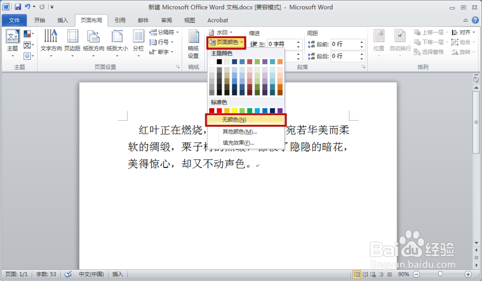Click the 90% zoom level button

click(403, 274)
